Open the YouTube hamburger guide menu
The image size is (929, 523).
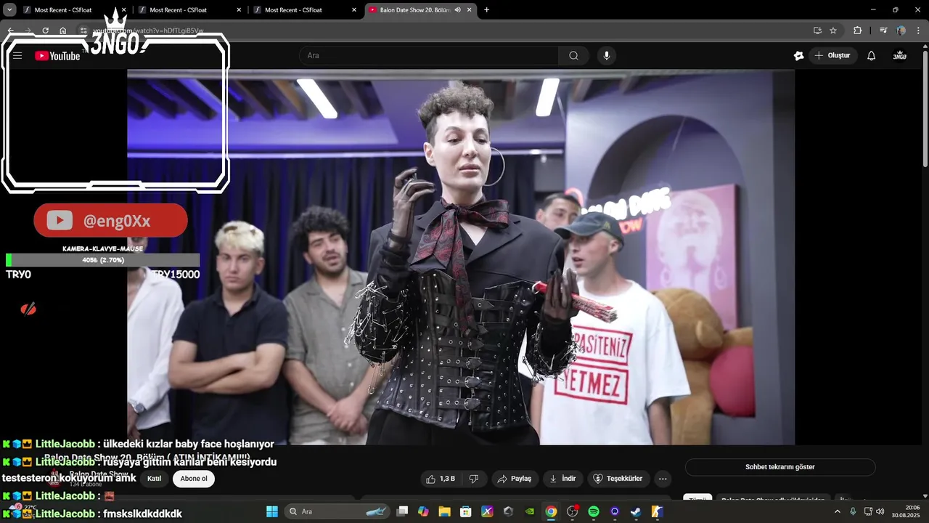[17, 56]
